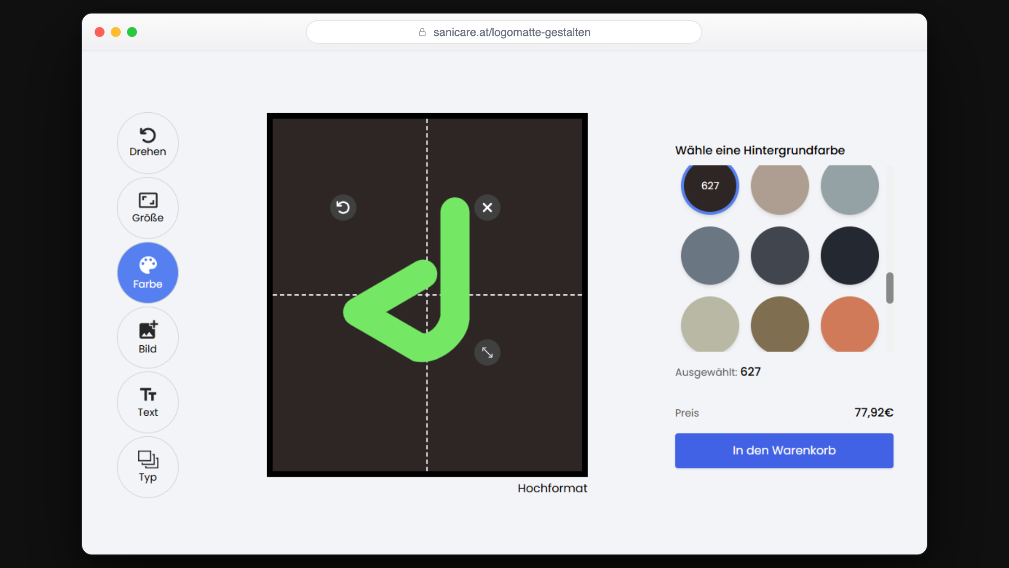
Task: Pick the olive brown swatch
Action: (x=780, y=324)
